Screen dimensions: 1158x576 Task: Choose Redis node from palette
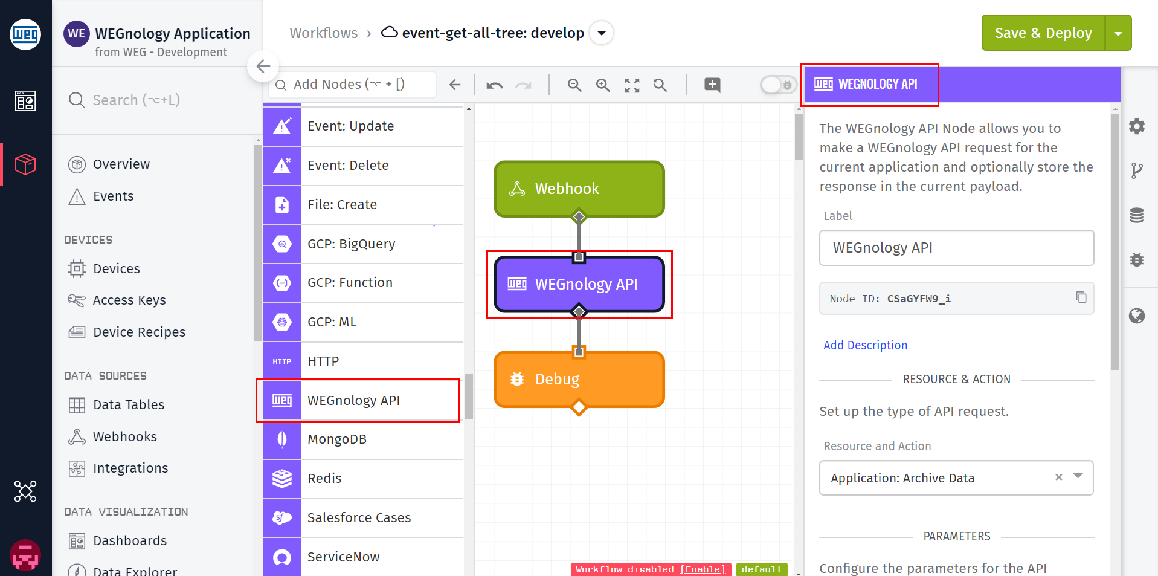coord(363,478)
